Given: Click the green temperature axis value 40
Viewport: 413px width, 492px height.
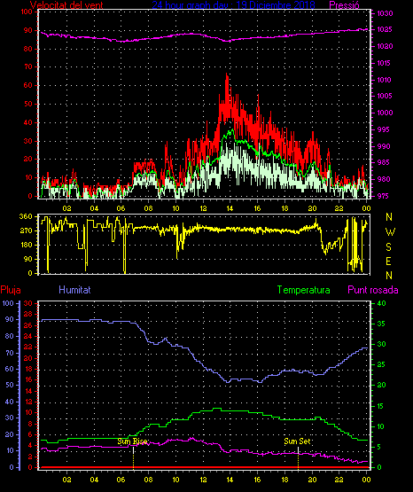Looking at the screenshot, I should [381, 303].
